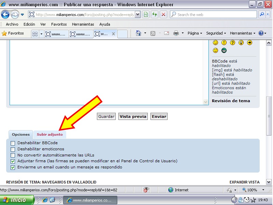Click the browser Back arrow button

pos(5,15)
